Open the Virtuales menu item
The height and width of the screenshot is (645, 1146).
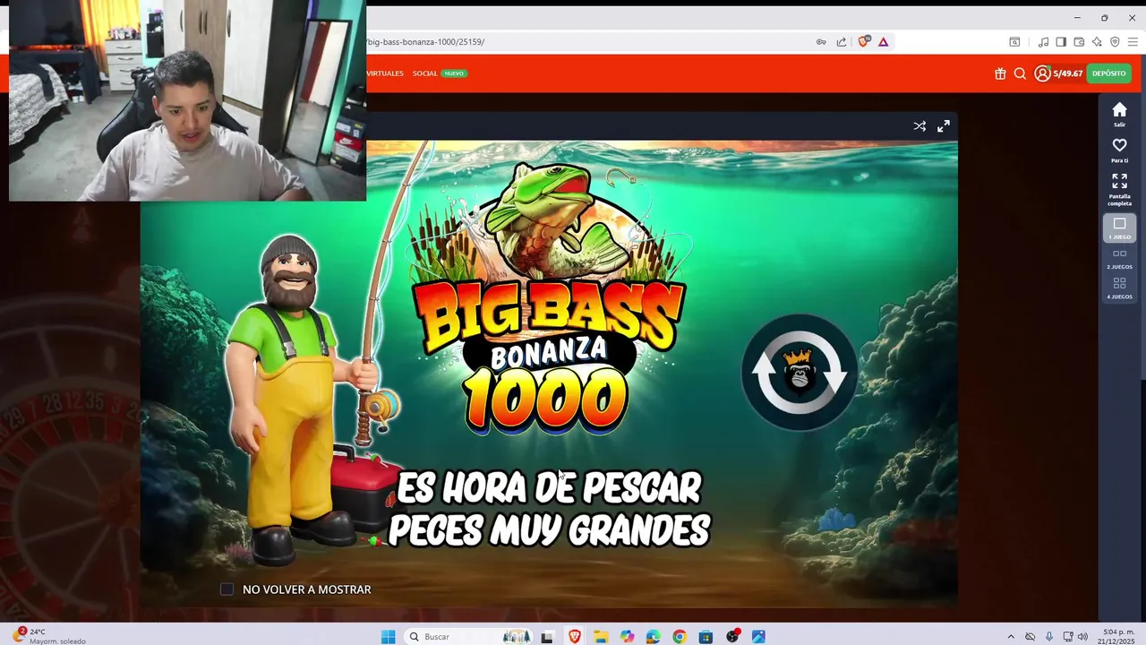tap(385, 73)
